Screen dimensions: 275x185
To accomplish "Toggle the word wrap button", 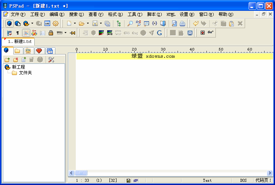I will 9,33.
